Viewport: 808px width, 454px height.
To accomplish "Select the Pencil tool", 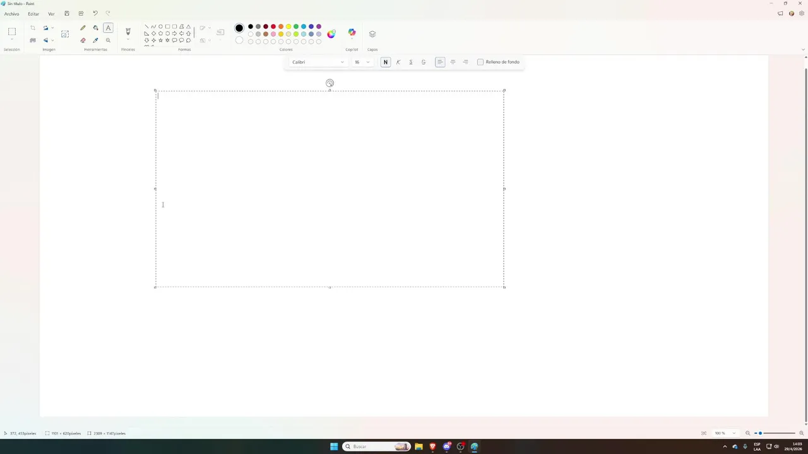I will [x=83, y=28].
